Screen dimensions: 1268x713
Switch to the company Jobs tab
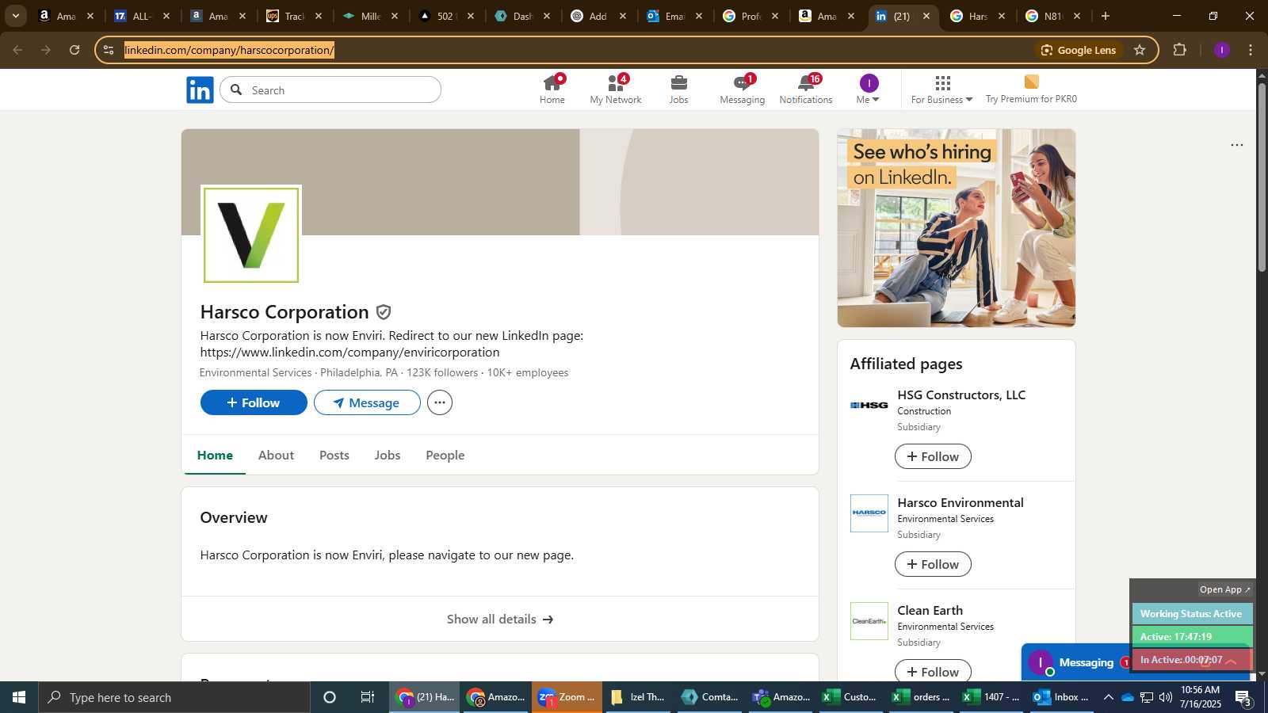point(388,456)
